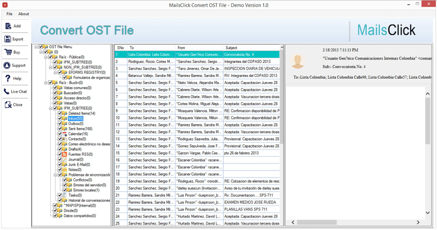
Task: Collapse the IPM_SUBTREE(0) node under Buzón
Action: (50, 108)
